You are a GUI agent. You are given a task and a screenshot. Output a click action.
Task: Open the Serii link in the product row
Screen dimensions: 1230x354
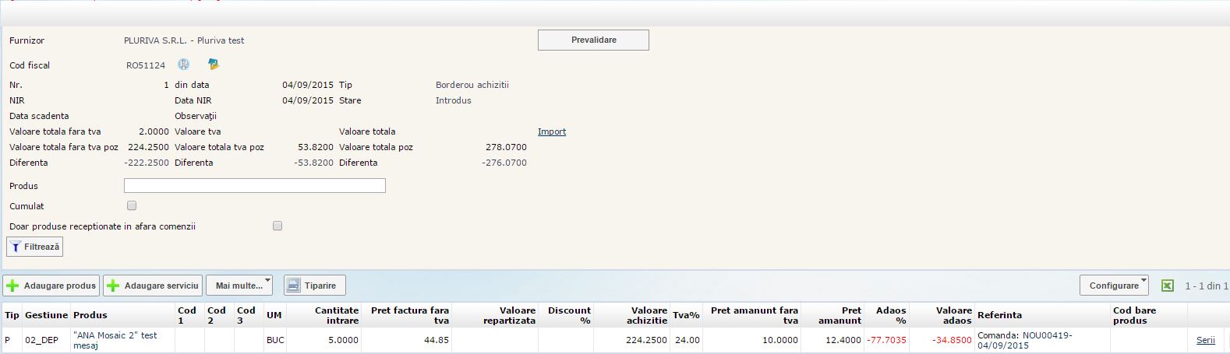pyautogui.click(x=1205, y=340)
